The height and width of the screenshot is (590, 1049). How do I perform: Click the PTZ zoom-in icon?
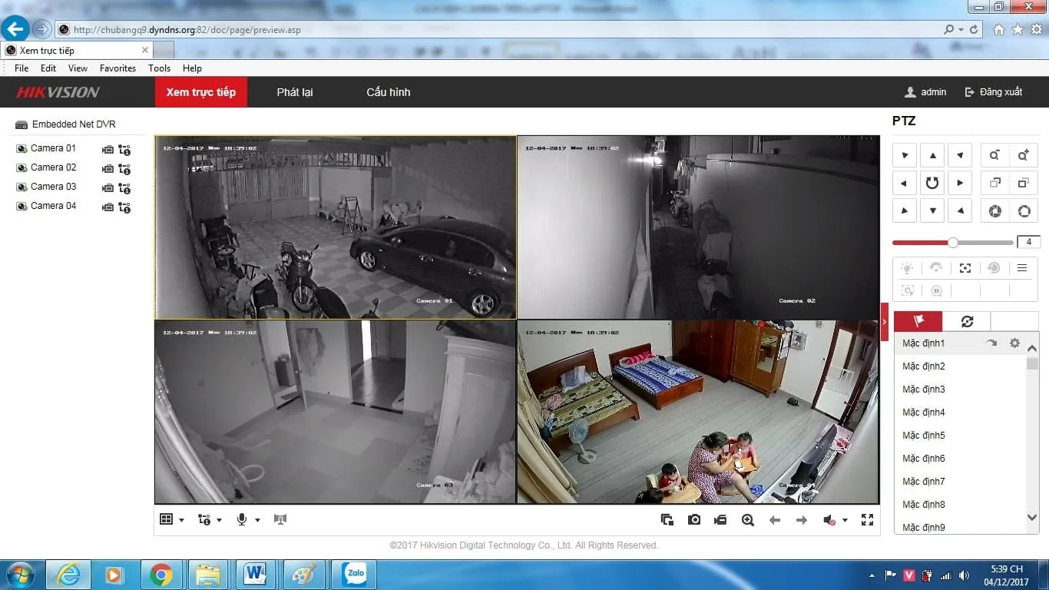coord(1024,154)
